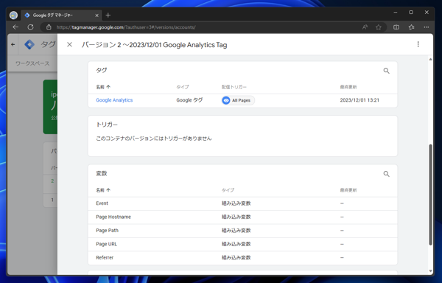Click 最終更新 header in 変数 table
This screenshot has height=283, width=442.
(348, 190)
